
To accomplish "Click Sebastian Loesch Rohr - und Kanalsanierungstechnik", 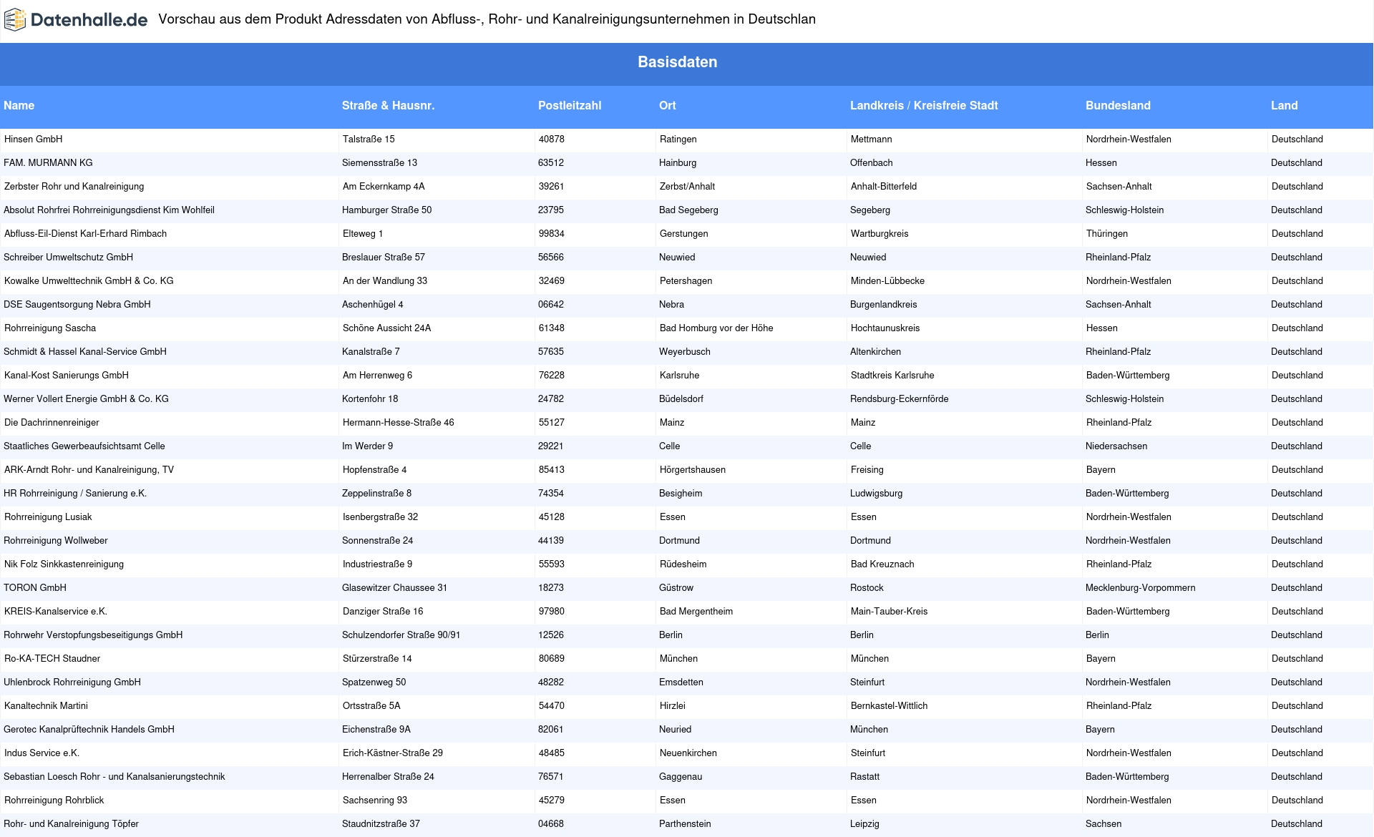I will pos(114,776).
